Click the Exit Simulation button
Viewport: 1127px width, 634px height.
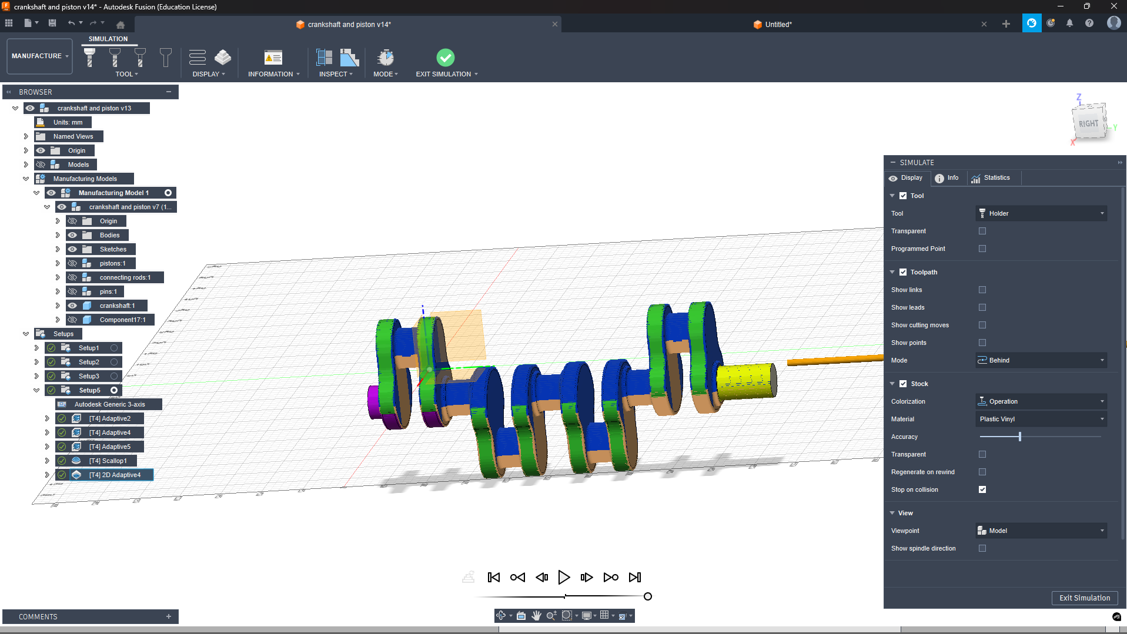(x=1085, y=598)
